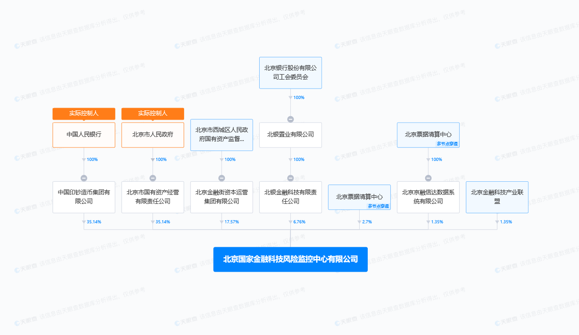Click 100% label under 北京市西城区人民政府 node
579x335 pixels.
[230, 160]
